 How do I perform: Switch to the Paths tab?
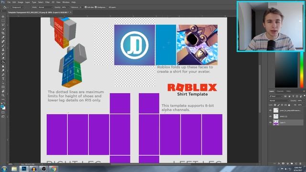289,91
